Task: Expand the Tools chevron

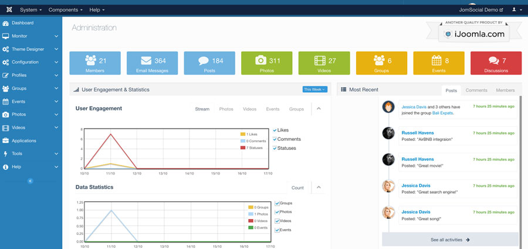Action: pos(56,154)
